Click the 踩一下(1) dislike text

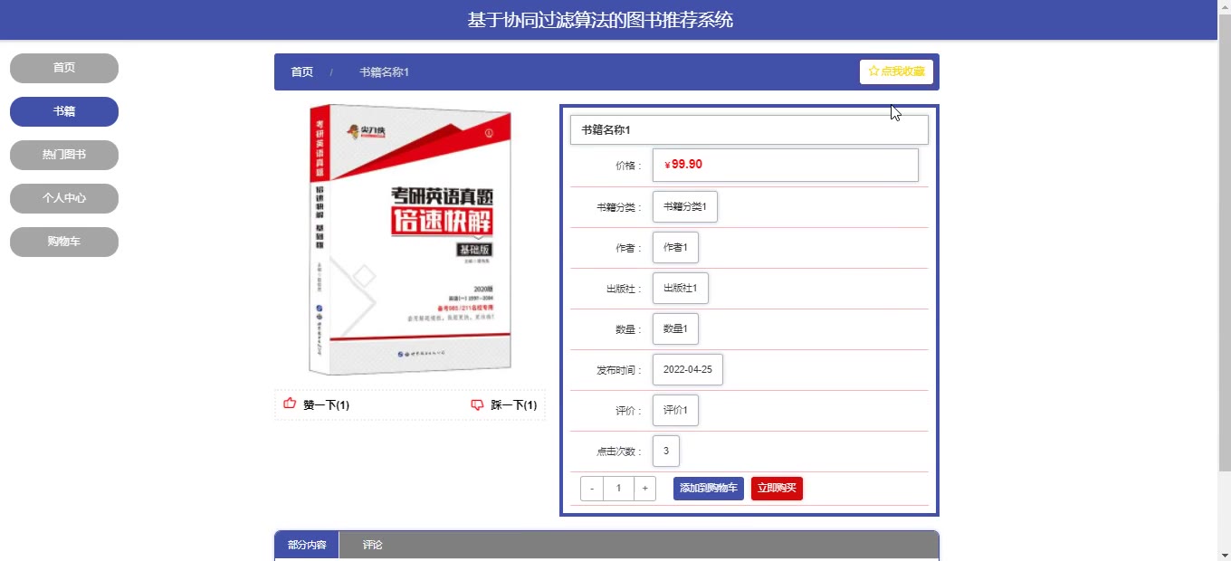point(514,405)
